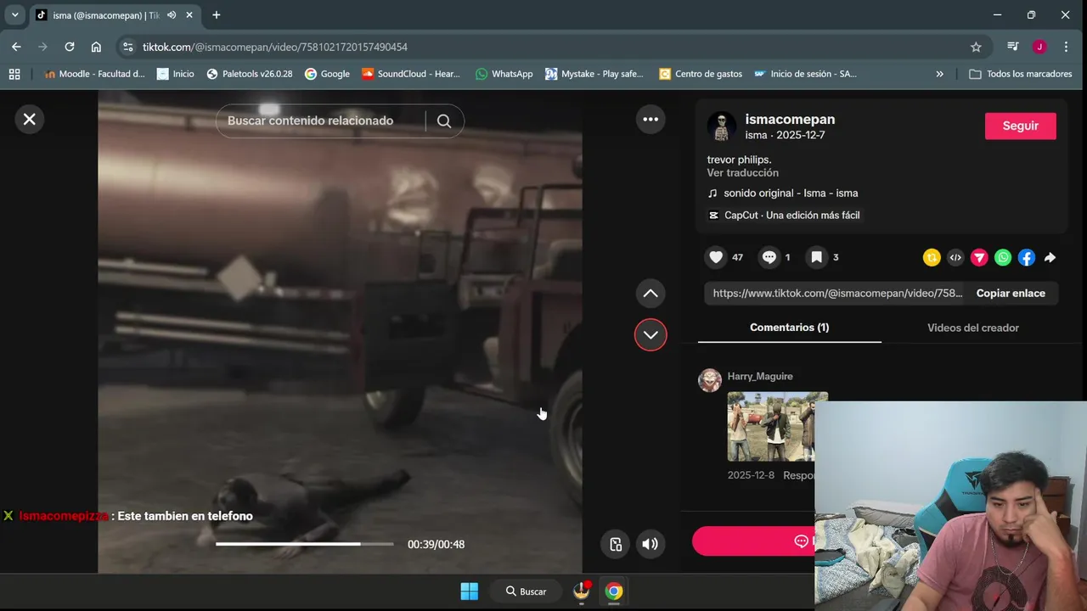Click the clipboard icon next to volume
The image size is (1087, 611).
616,544
